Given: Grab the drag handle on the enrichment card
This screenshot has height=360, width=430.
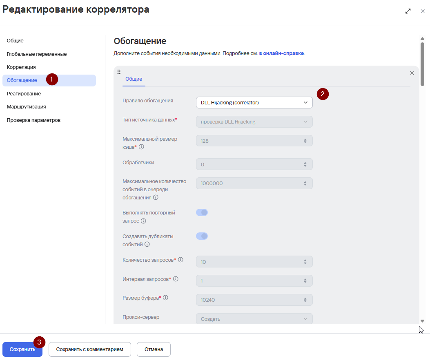Looking at the screenshot, I should pyautogui.click(x=119, y=72).
